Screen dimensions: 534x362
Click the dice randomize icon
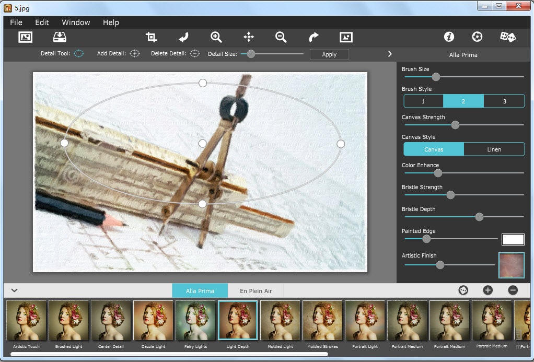click(x=508, y=37)
